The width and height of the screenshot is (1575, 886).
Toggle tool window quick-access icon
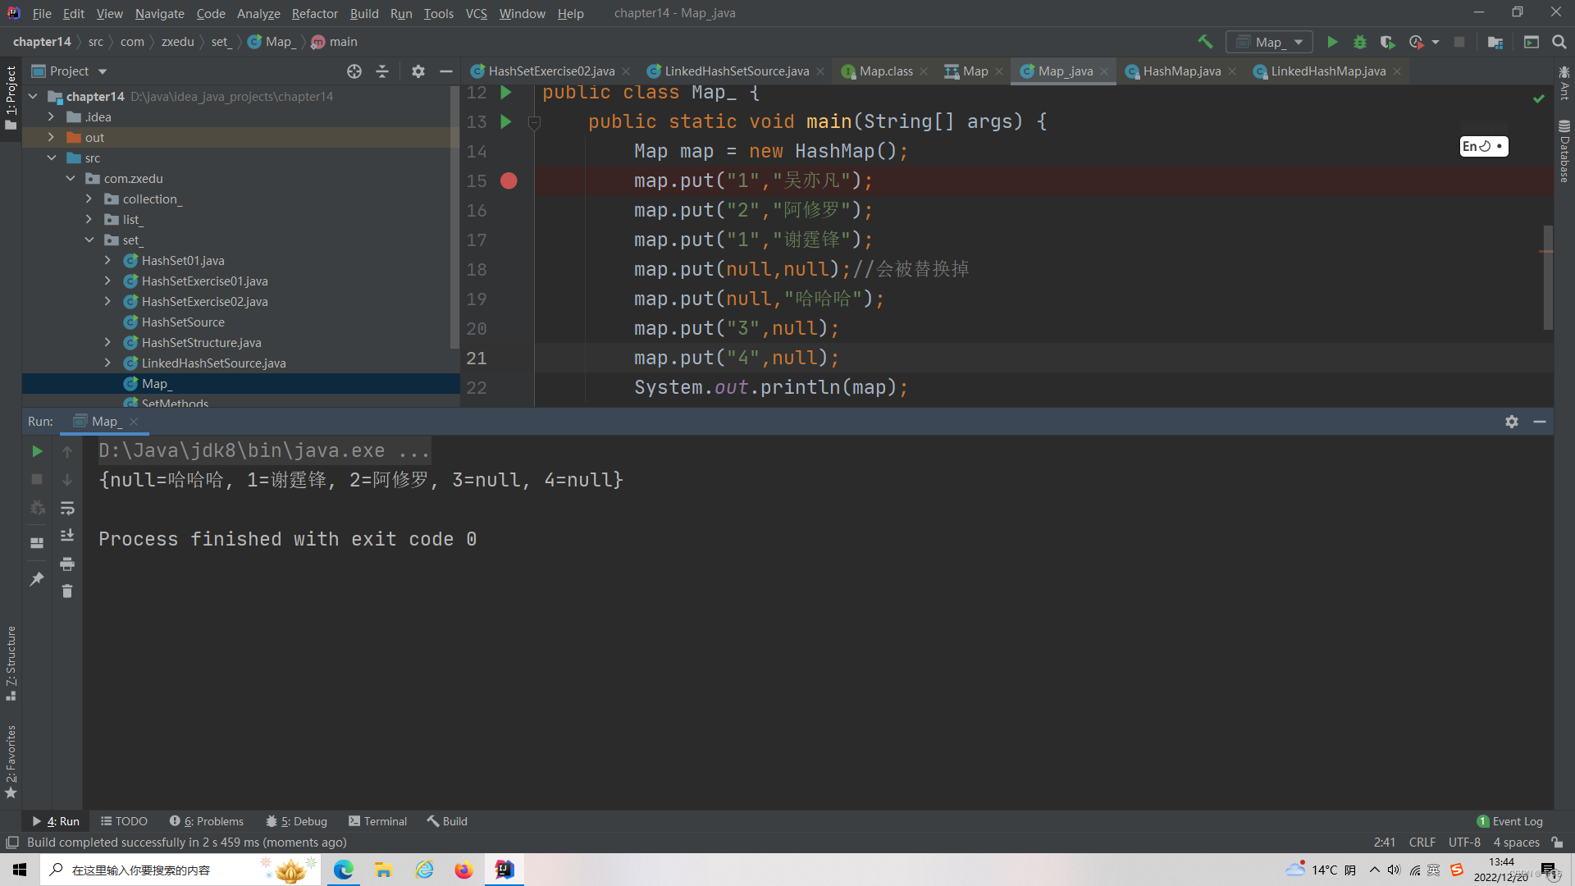point(12,843)
